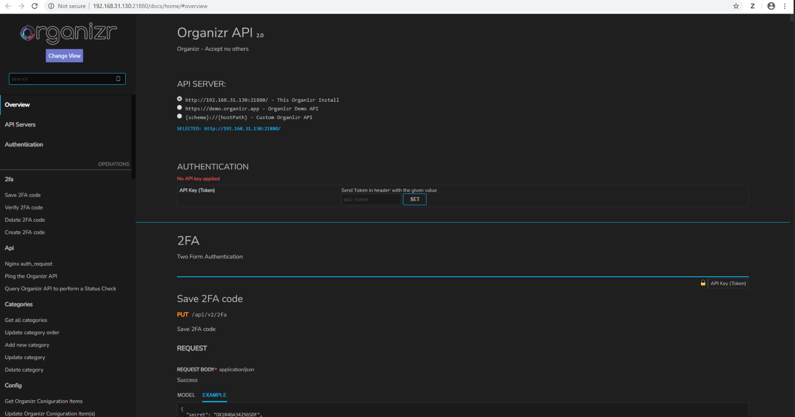
Task: Go to Update category
Action: click(25, 357)
